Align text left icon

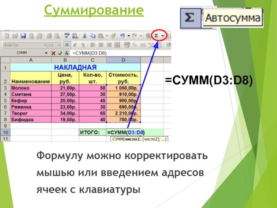tap(93, 45)
